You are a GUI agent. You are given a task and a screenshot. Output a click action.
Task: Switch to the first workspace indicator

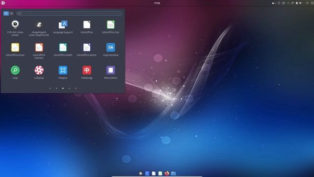[273, 3]
